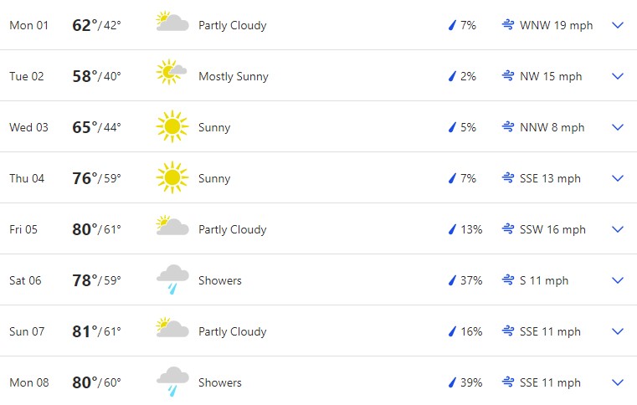This screenshot has height=405, width=637.
Task: Click the sun icon for Wed 03
Action: pyautogui.click(x=172, y=127)
